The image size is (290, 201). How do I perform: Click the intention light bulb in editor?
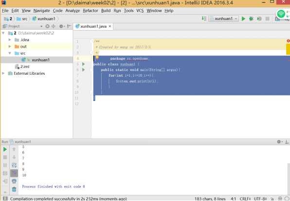[x=97, y=57]
